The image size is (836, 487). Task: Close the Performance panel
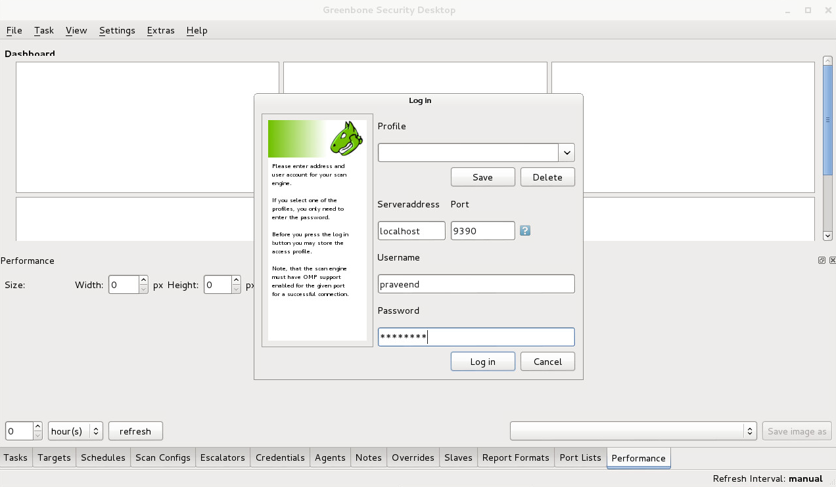pos(832,260)
